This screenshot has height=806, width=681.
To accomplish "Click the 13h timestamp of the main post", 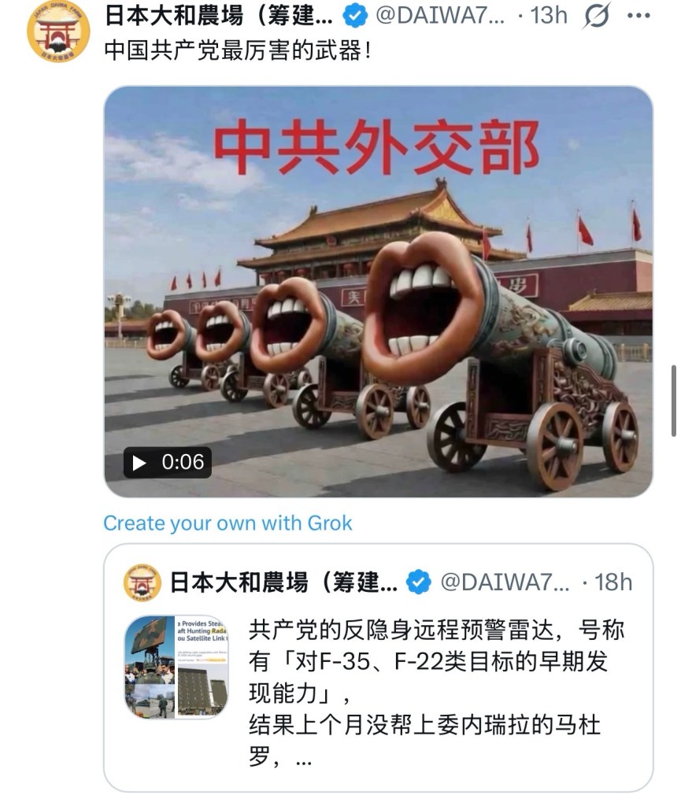I will pyautogui.click(x=549, y=16).
